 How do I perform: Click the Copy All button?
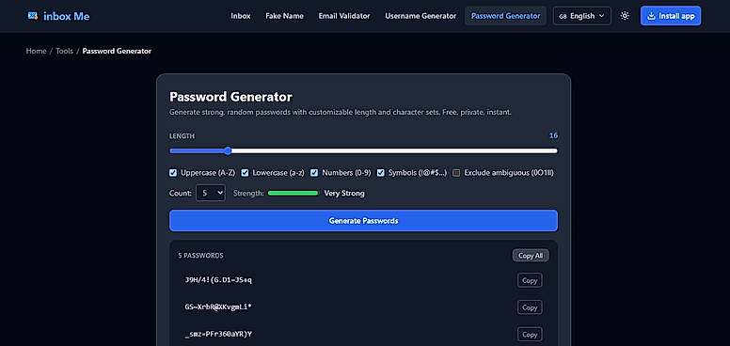tap(531, 256)
